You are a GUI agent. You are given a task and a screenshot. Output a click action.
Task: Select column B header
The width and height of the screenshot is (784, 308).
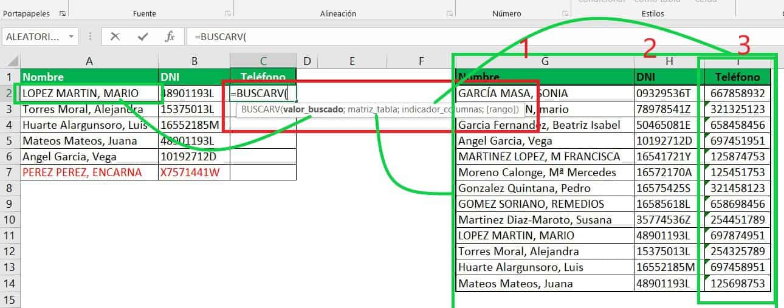click(194, 61)
